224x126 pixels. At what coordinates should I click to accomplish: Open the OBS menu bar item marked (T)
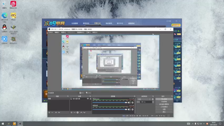[88, 32]
